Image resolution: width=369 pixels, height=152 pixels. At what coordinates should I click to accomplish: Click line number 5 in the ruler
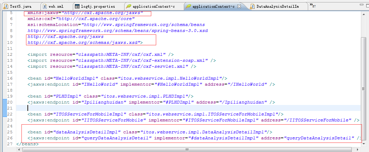click(x=12, y=12)
